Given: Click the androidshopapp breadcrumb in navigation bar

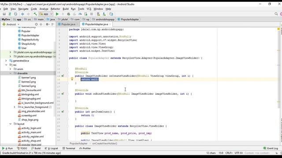Looking at the screenshot, I should tap(104, 19).
